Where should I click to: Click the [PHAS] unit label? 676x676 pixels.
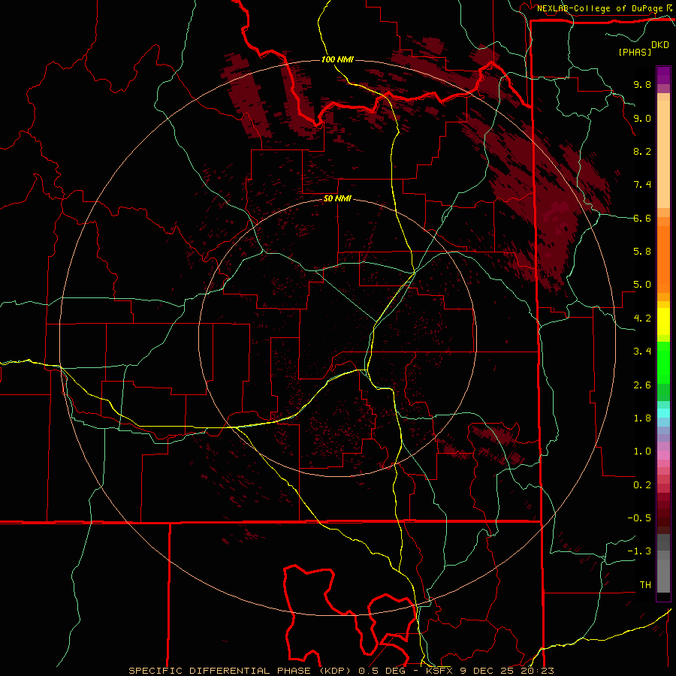[635, 52]
